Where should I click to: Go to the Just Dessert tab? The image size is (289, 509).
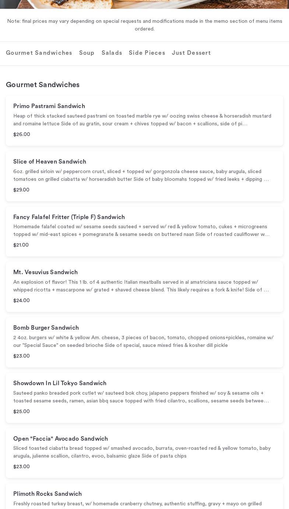point(191,53)
